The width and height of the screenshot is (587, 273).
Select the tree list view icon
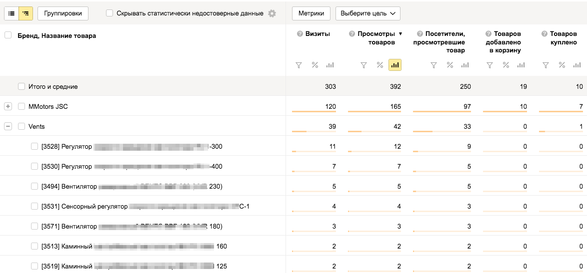(26, 13)
